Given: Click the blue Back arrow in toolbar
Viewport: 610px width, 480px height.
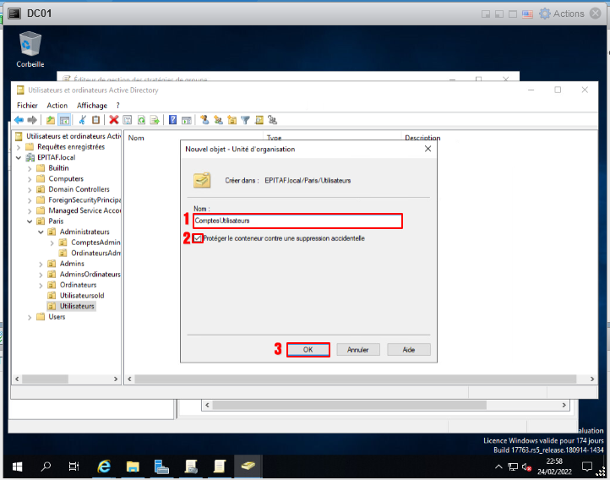Looking at the screenshot, I should click(x=19, y=120).
